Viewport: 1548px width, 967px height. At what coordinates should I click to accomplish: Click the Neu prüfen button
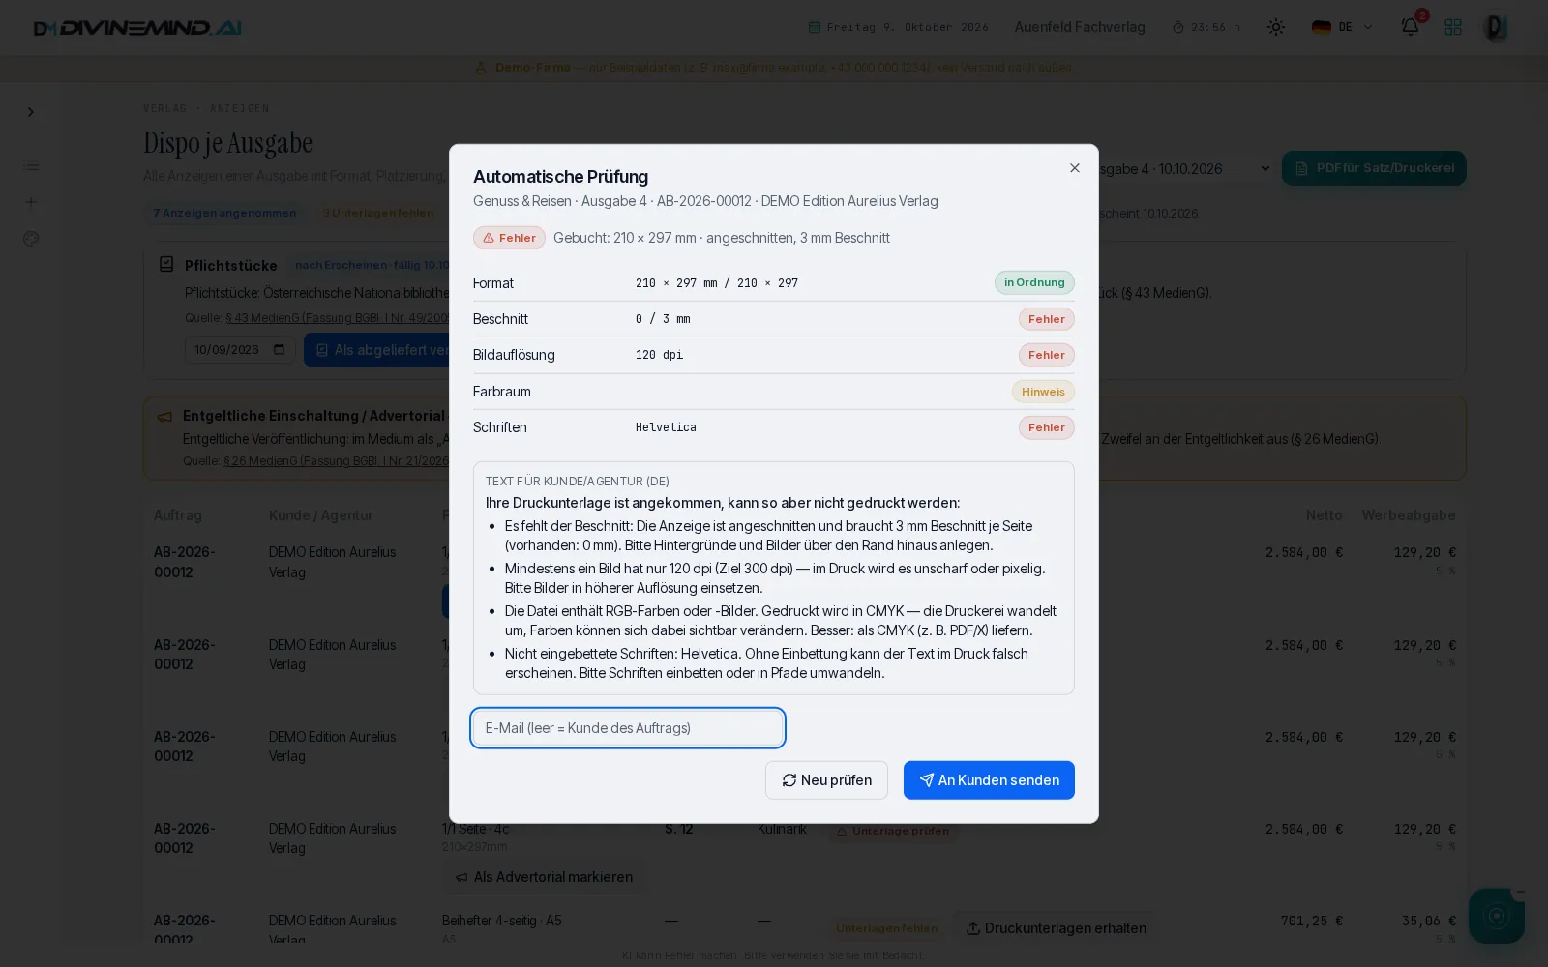(x=826, y=780)
